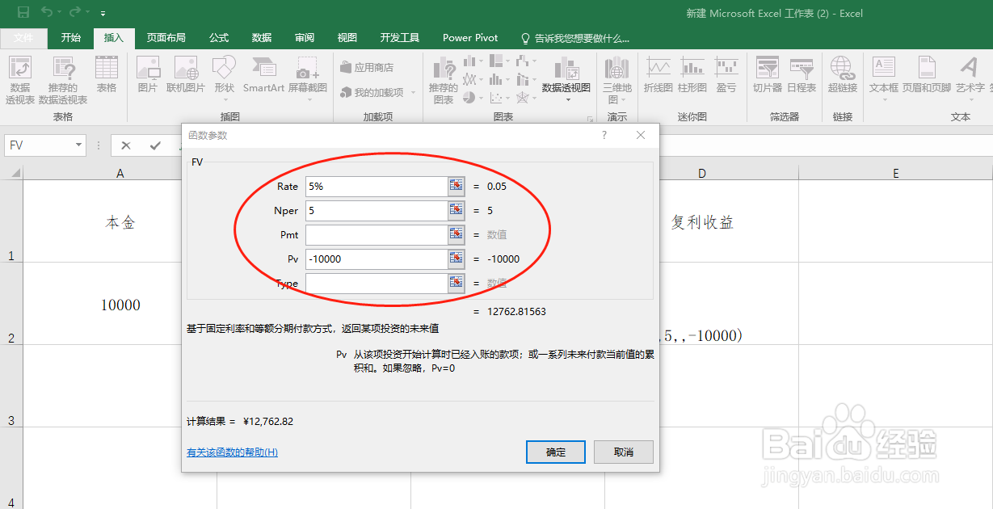Switch to the Formulas (公式) tab

219,38
